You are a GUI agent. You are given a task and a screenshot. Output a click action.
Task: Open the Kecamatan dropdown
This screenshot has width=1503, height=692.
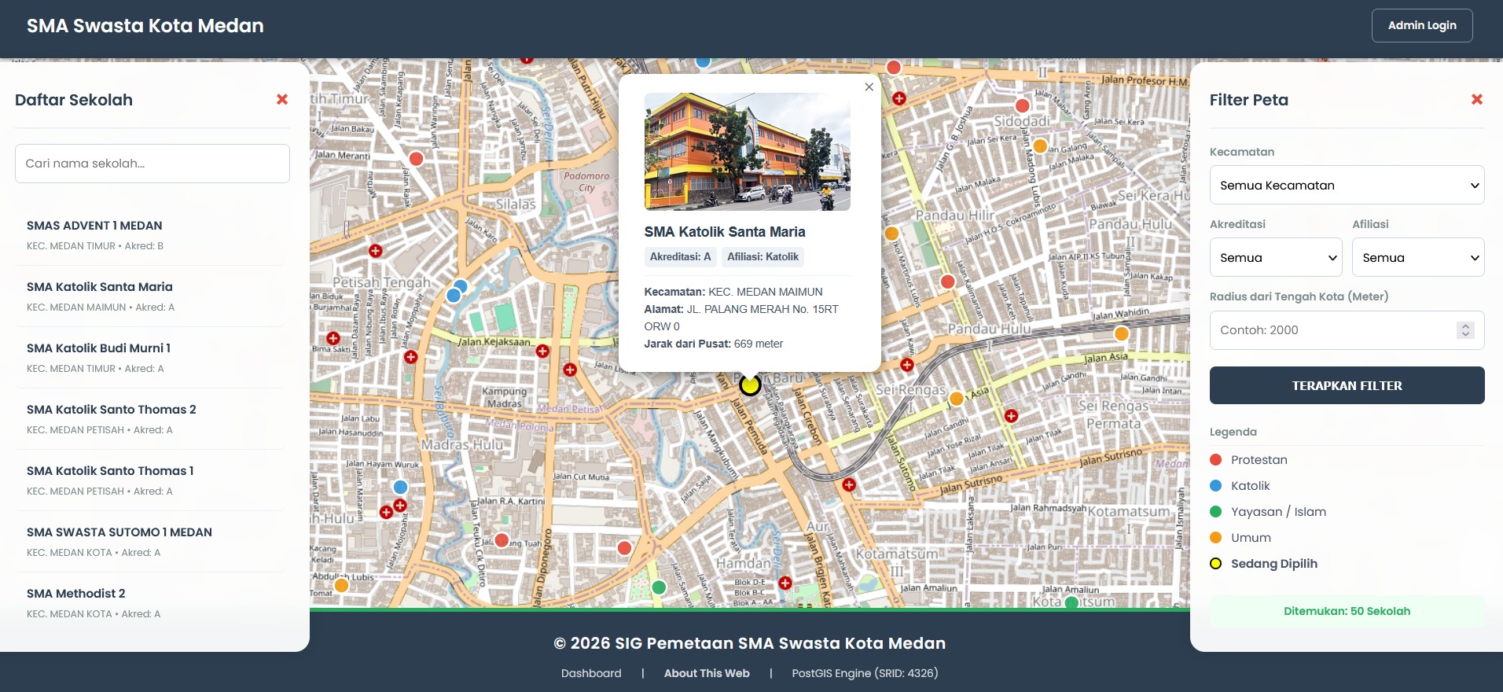click(x=1347, y=185)
